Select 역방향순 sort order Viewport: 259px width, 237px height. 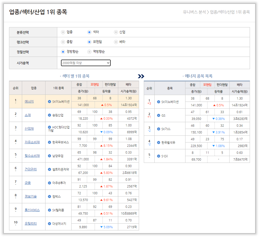[x=89, y=52]
